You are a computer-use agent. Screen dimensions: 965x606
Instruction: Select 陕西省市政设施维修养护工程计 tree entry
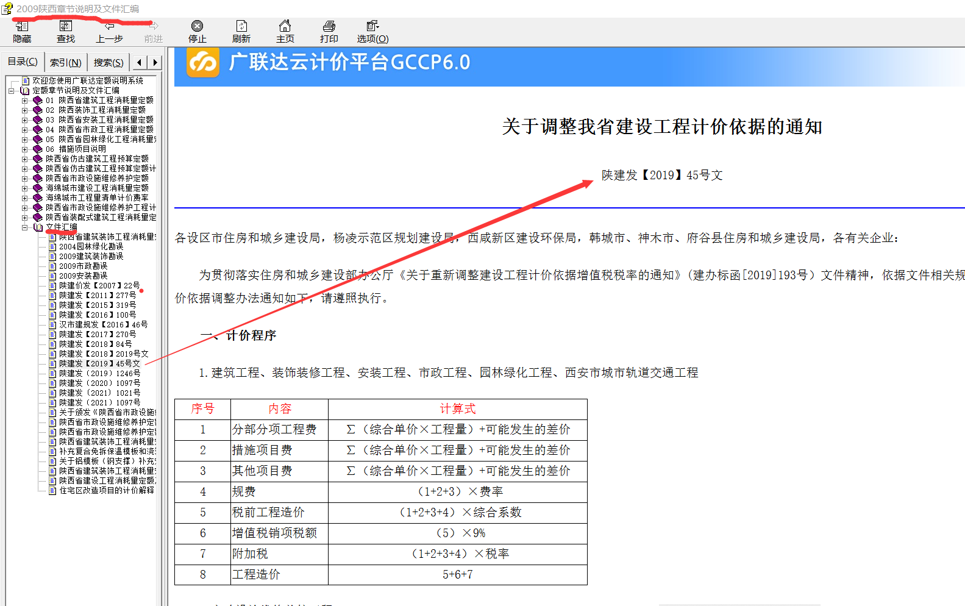tap(101, 207)
